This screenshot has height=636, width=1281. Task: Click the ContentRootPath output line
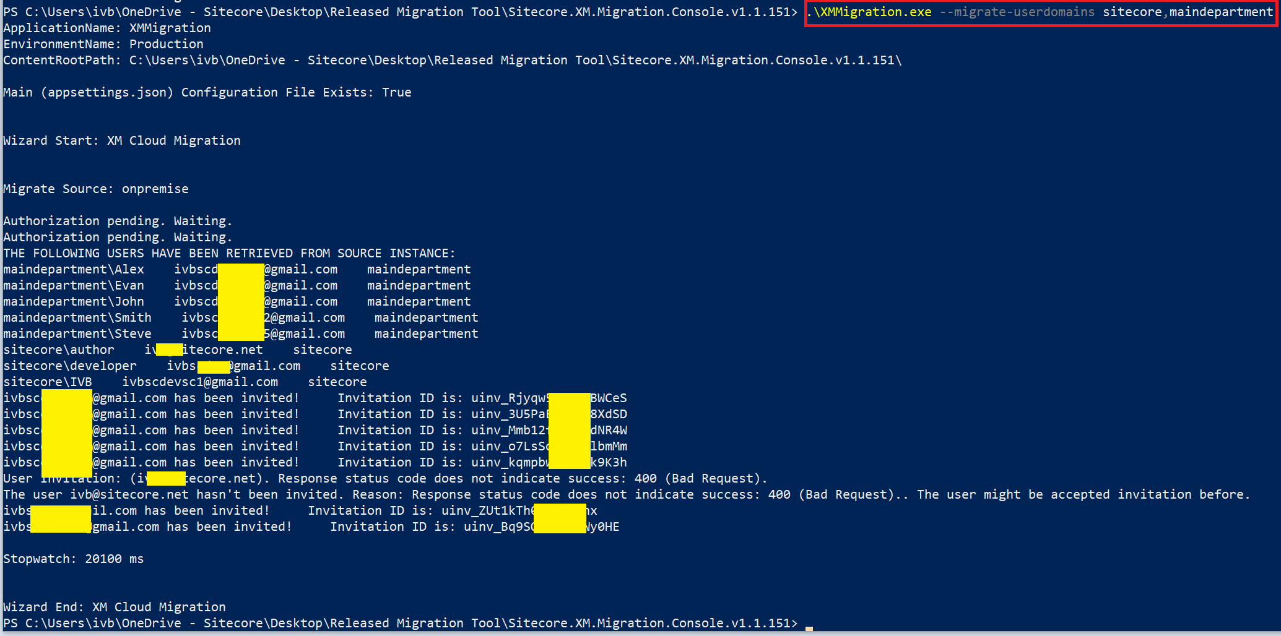[452, 61]
